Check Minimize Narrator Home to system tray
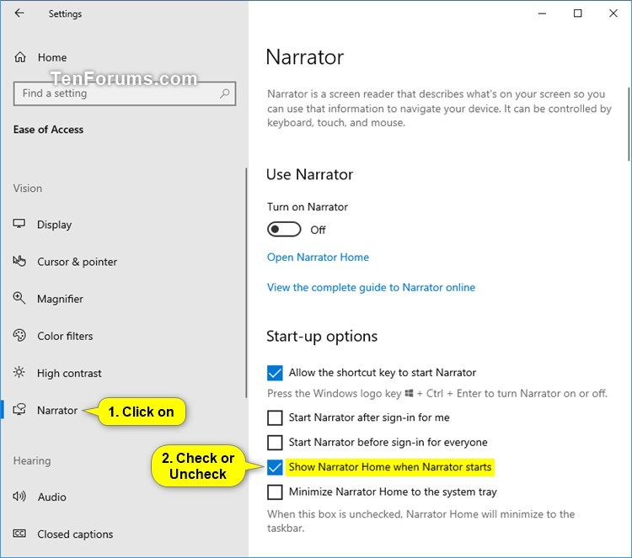The width and height of the screenshot is (632, 558). [x=275, y=492]
